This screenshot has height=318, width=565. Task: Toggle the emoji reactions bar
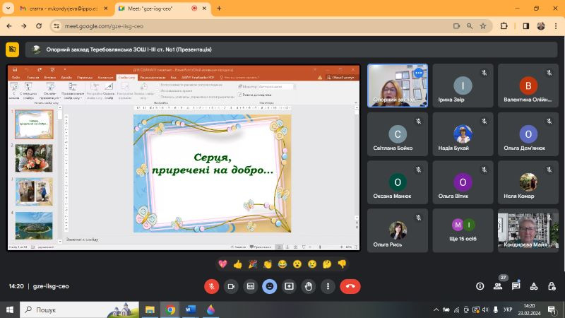point(270,286)
